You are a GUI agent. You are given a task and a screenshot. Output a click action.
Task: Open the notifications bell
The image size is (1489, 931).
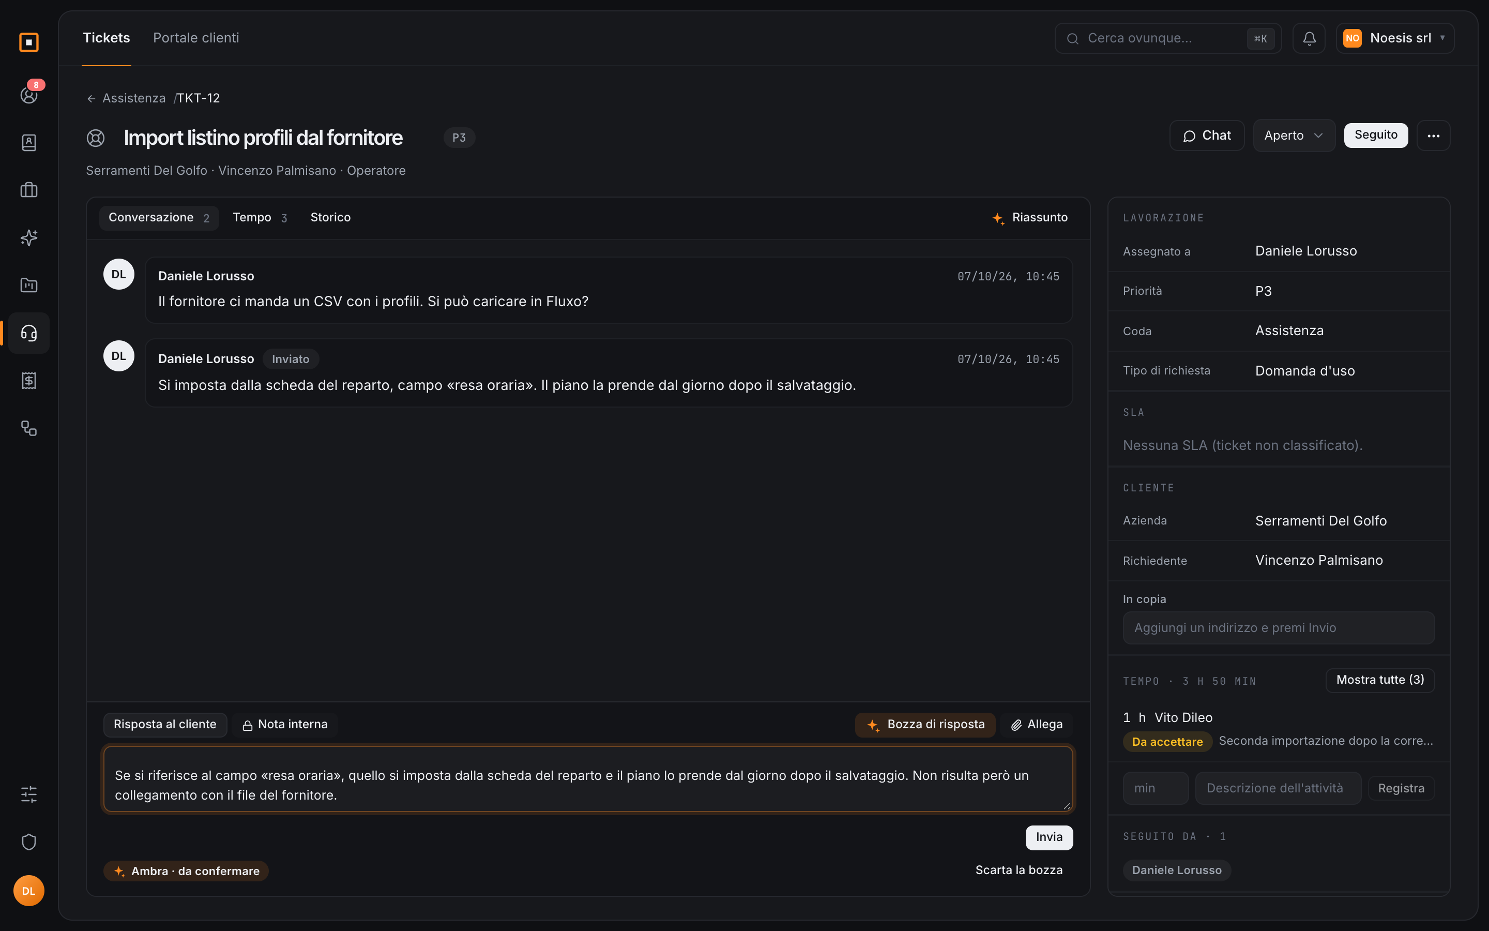1309,38
